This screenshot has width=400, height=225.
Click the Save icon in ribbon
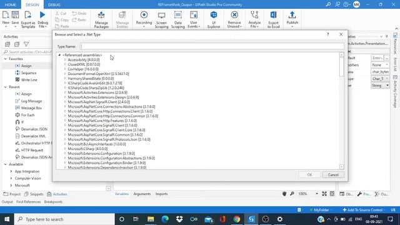point(15,15)
